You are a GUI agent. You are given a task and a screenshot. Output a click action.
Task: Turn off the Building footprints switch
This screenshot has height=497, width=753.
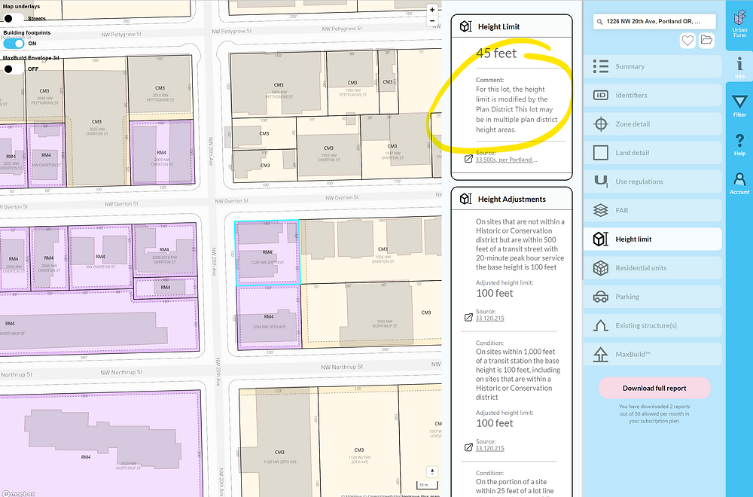pyautogui.click(x=14, y=43)
